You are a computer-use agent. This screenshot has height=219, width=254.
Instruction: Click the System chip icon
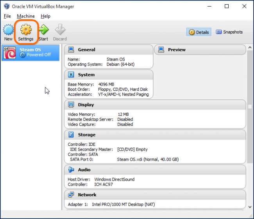(x=71, y=75)
